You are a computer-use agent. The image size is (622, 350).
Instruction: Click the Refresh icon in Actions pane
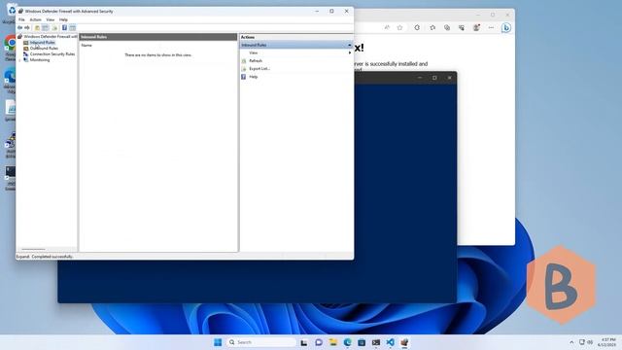coord(244,60)
